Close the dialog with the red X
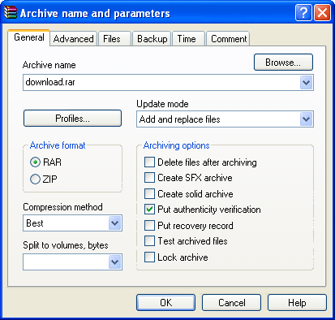Image resolution: width=335 pixels, height=320 pixels. pyautogui.click(x=322, y=12)
